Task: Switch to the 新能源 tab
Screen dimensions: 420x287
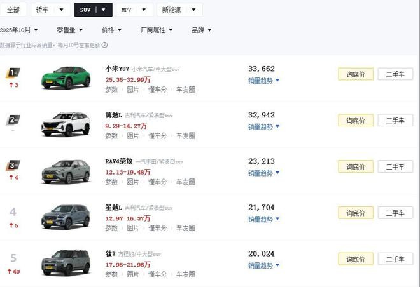Action: pos(179,10)
